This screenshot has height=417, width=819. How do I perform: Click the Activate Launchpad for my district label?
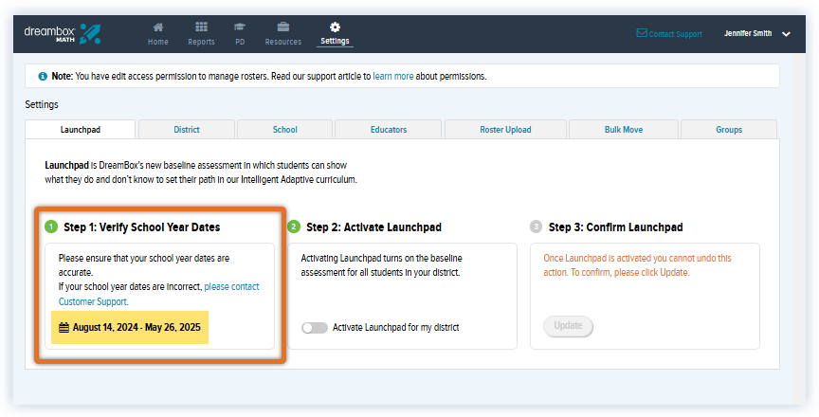pyautogui.click(x=396, y=328)
